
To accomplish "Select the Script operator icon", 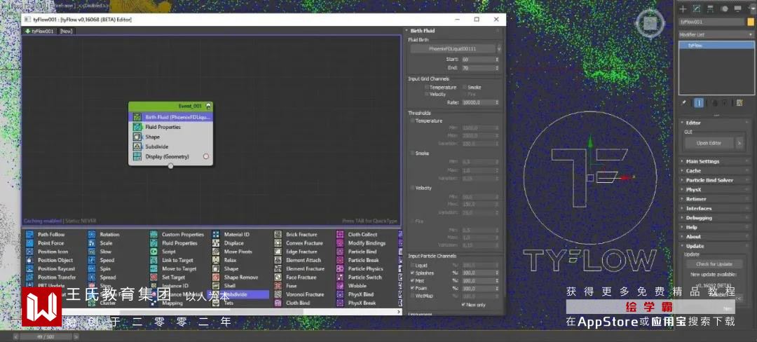I will tap(154, 252).
